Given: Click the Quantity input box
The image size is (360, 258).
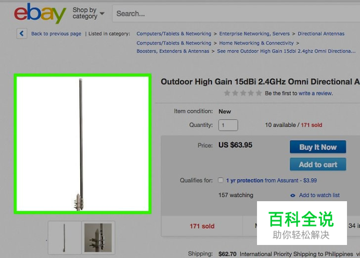Looking at the screenshot, I should [x=228, y=125].
